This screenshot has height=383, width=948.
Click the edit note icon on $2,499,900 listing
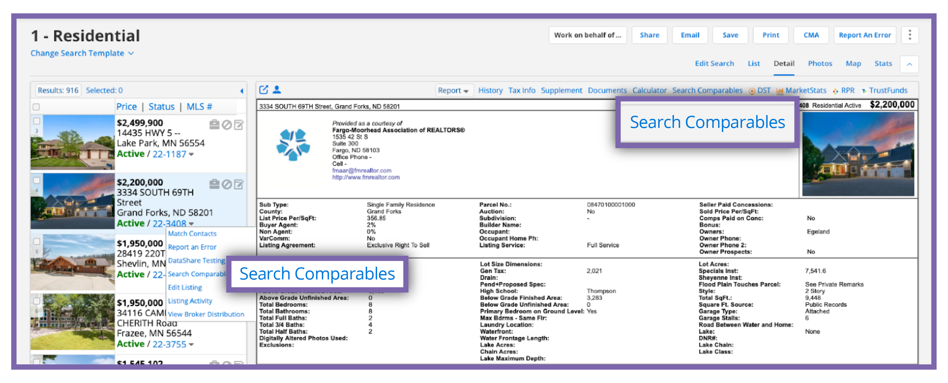pyautogui.click(x=239, y=125)
